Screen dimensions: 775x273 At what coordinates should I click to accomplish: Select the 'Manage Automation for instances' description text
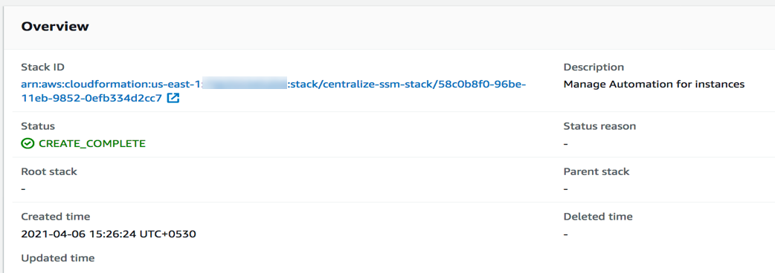[x=654, y=85]
